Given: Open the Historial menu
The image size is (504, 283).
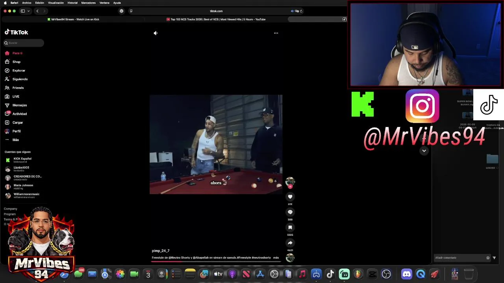Looking at the screenshot, I should tap(72, 3).
